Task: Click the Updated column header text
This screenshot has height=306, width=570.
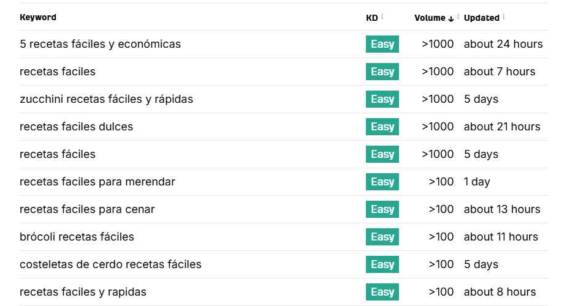Action: (481, 18)
